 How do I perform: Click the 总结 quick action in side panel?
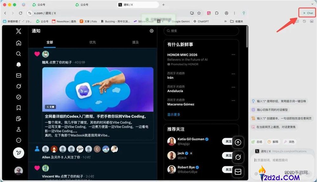coord(257,142)
